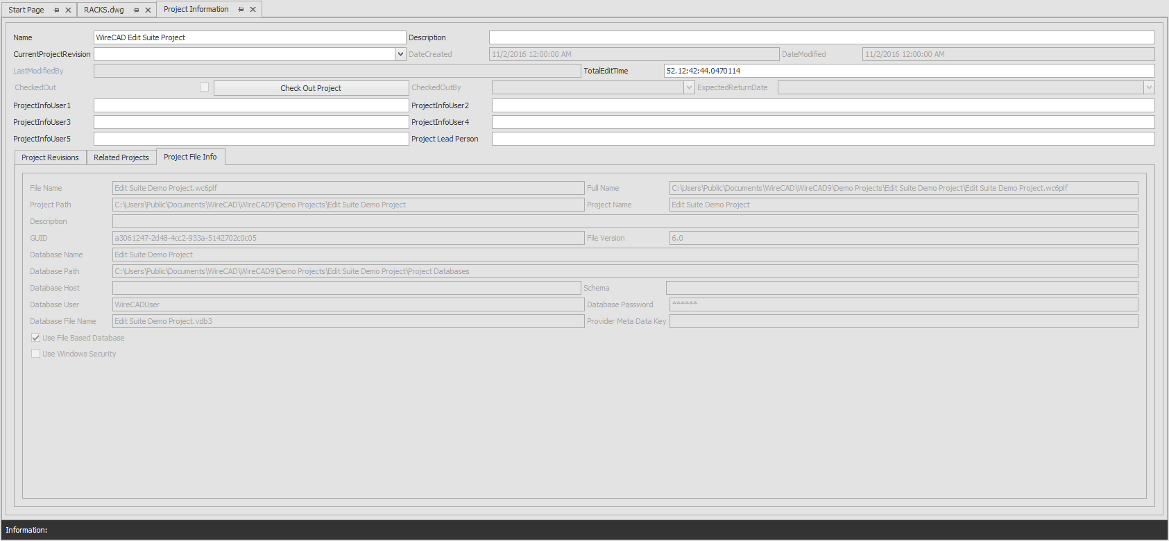Viewport: 1169px width, 541px height.
Task: Expand the ExpectedReturnDate dropdown
Action: (1149, 87)
